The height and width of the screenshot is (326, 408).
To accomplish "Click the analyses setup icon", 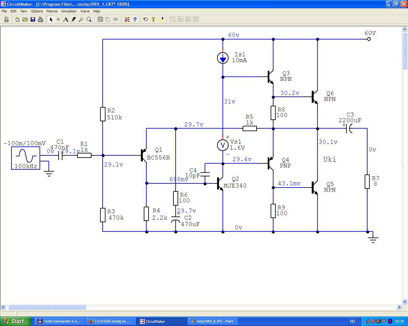I will [x=153, y=19].
